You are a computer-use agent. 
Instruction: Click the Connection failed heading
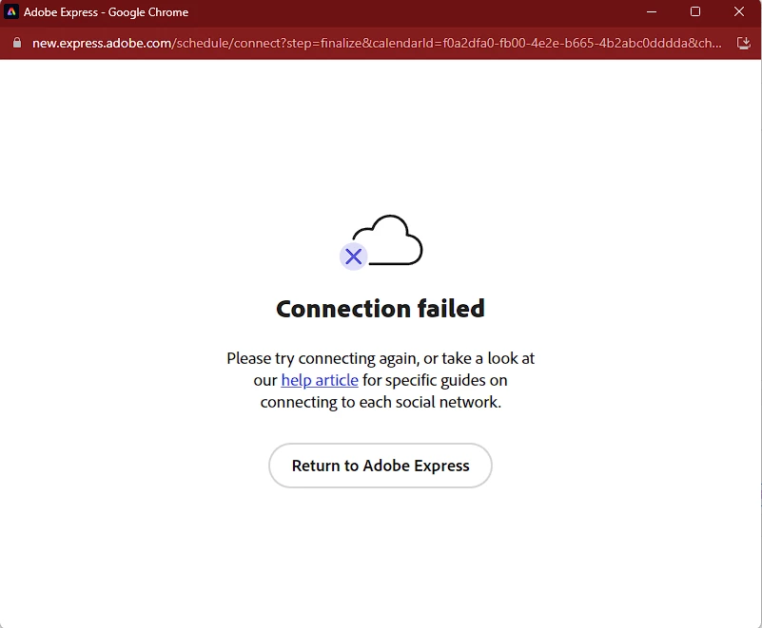(381, 309)
